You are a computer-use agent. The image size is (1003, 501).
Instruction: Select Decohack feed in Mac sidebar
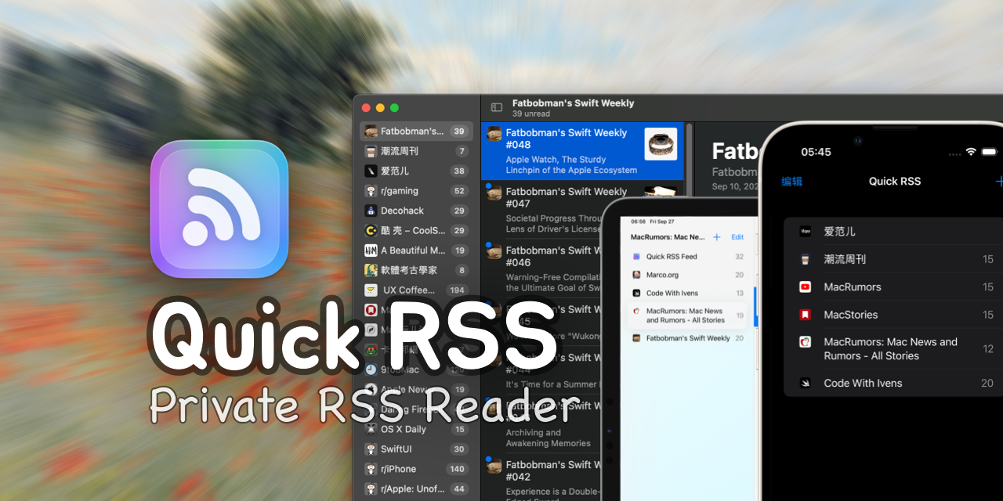point(416,211)
